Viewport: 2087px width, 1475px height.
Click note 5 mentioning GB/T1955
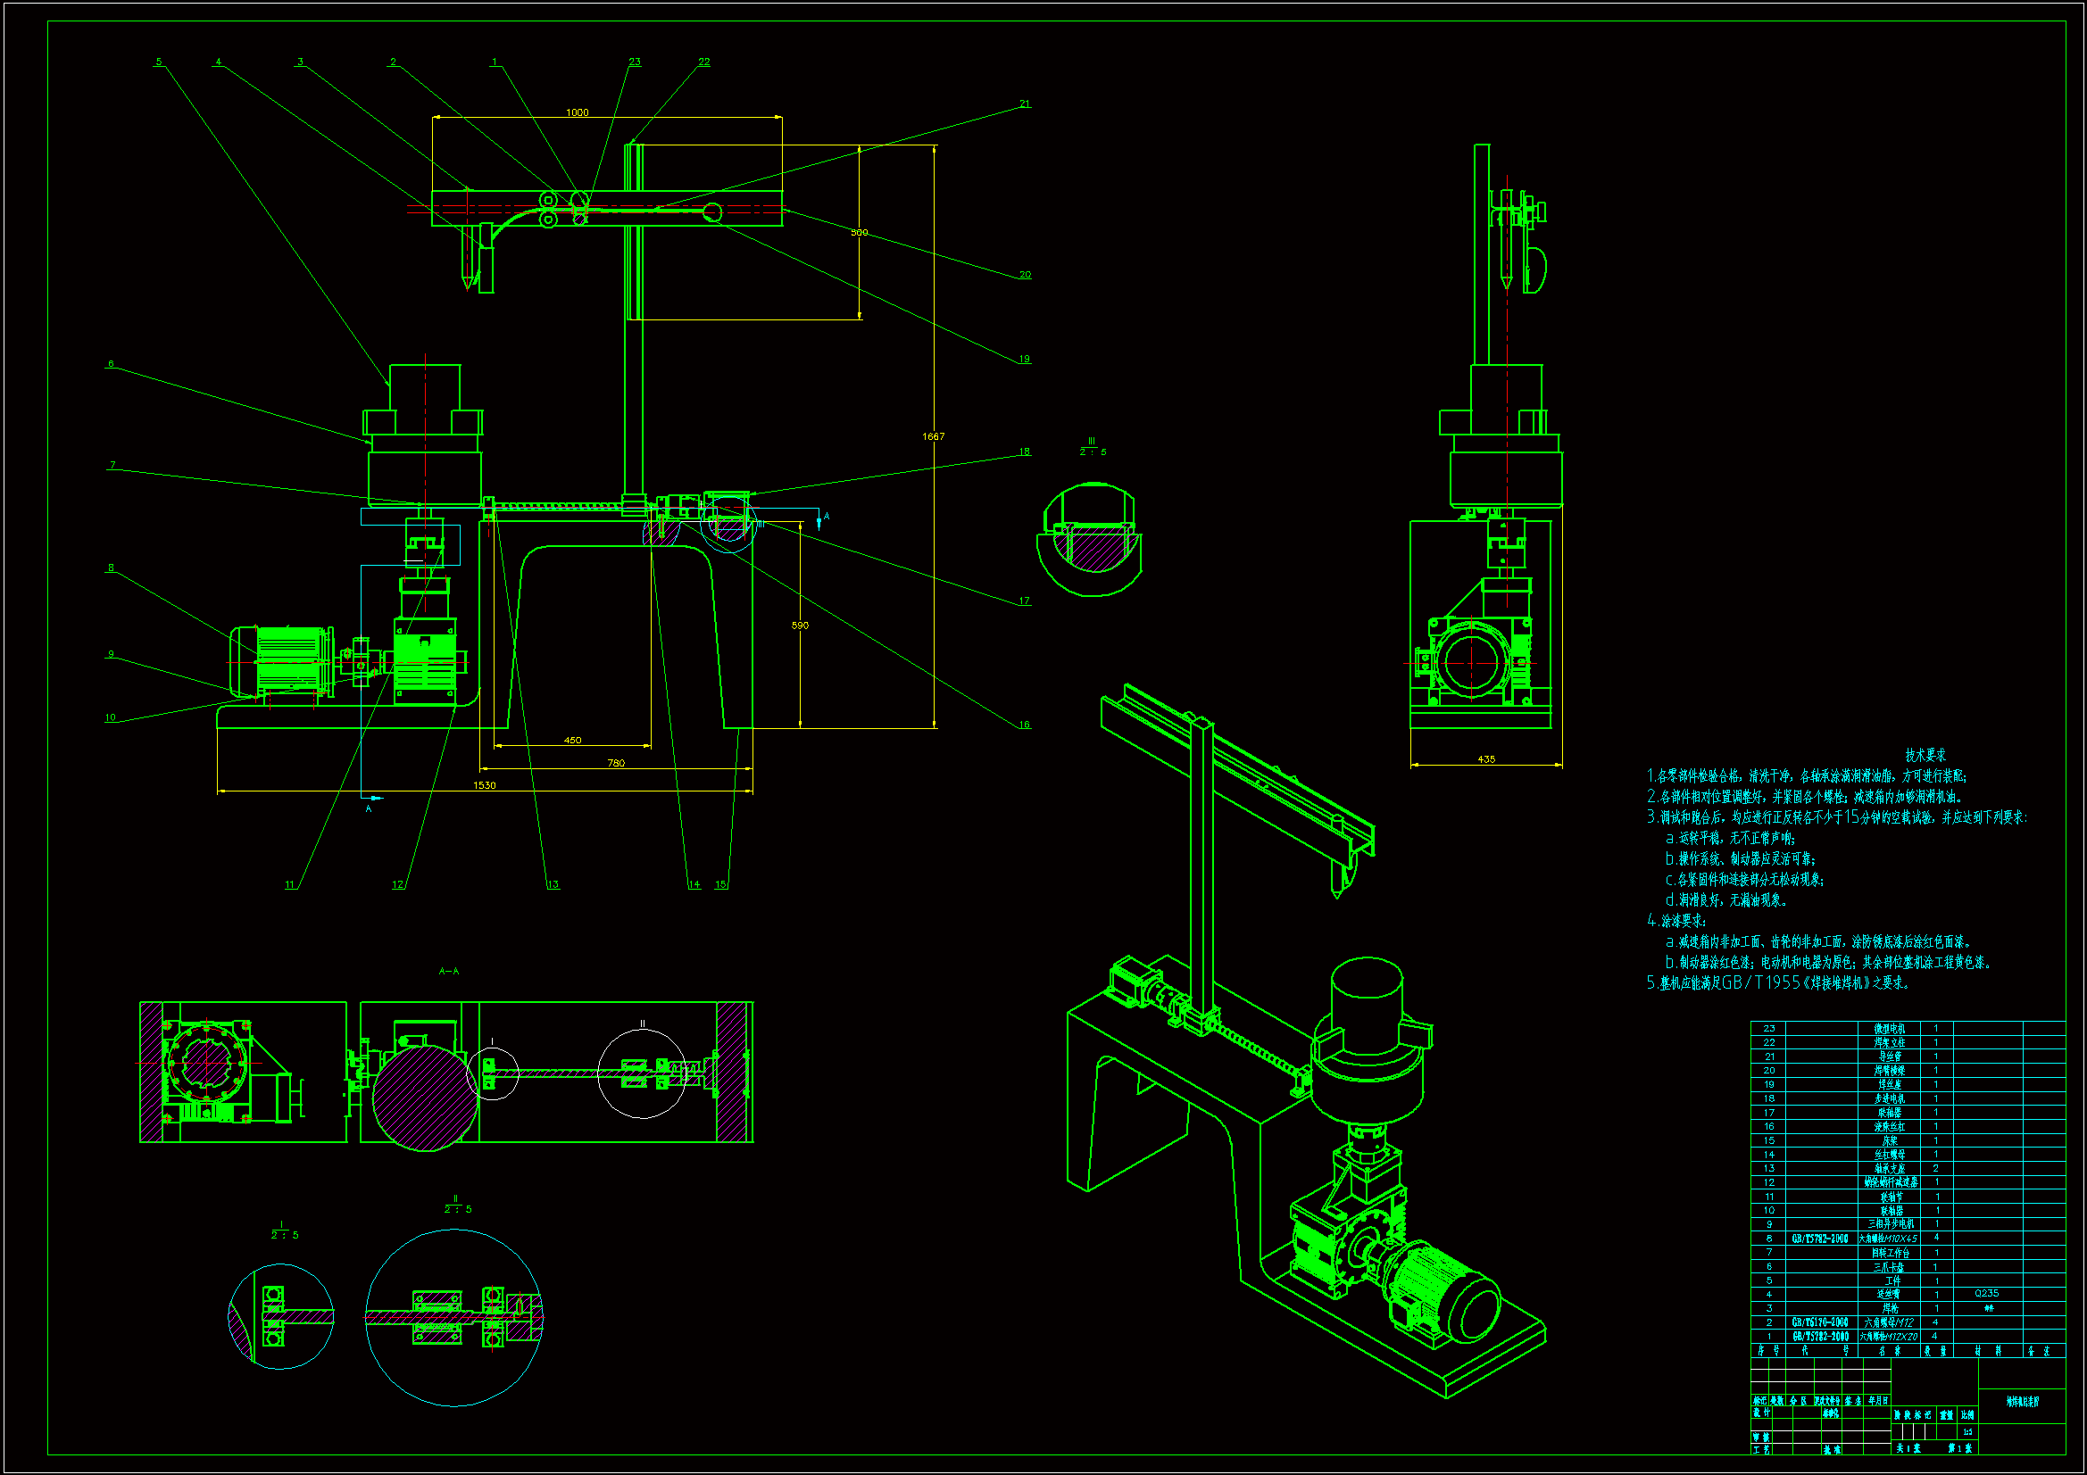tap(1779, 982)
